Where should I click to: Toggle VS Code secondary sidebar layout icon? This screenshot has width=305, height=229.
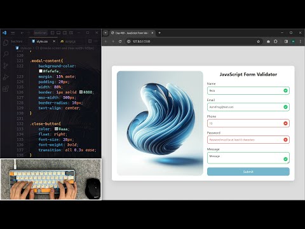pyautogui.click(x=65, y=33)
